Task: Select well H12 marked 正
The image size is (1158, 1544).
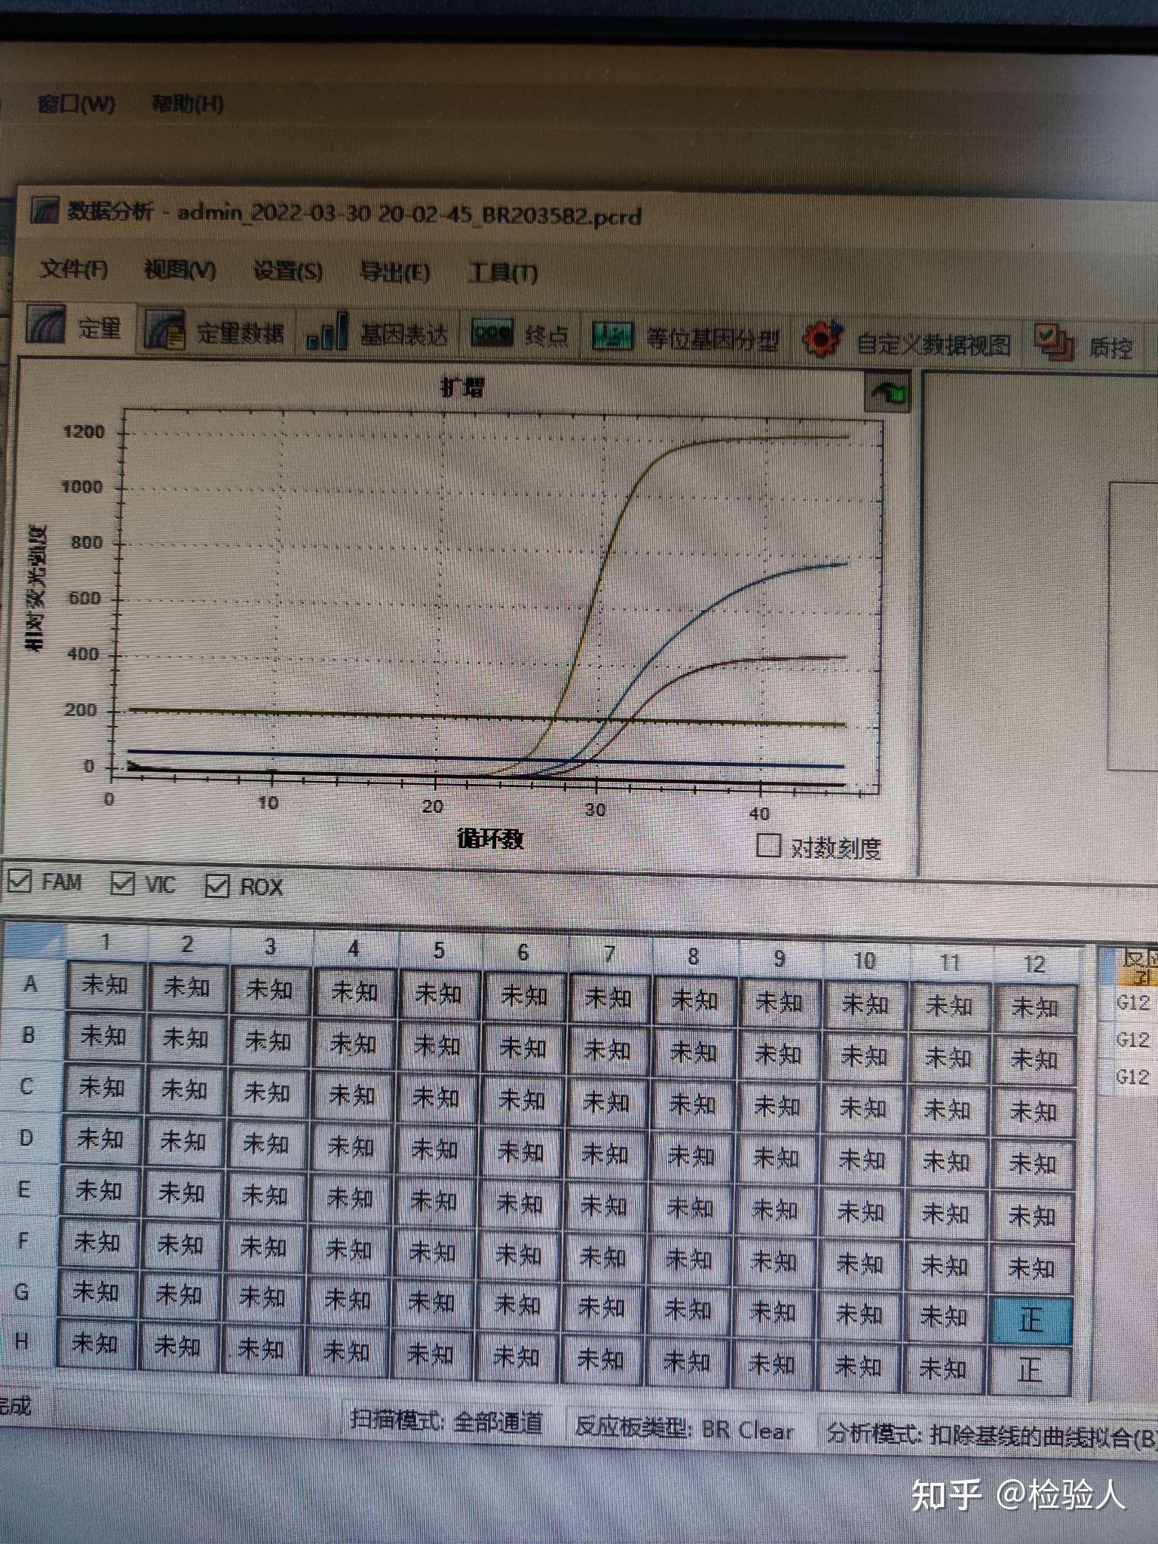Action: 1029,1371
